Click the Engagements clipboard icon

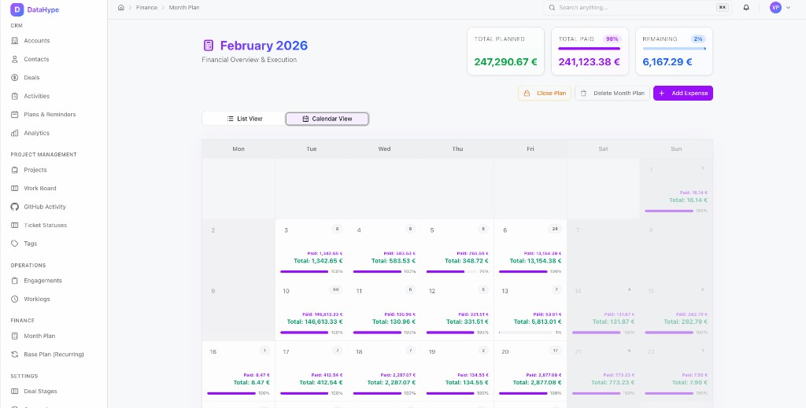(x=14, y=281)
